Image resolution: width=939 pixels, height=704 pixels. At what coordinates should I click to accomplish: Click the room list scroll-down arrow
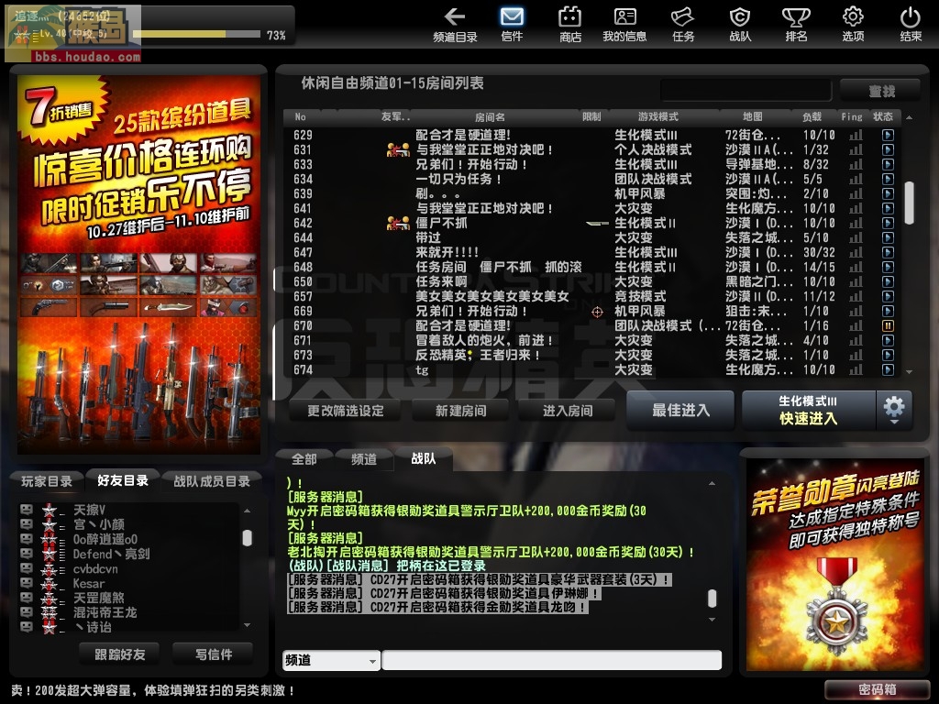tap(909, 372)
